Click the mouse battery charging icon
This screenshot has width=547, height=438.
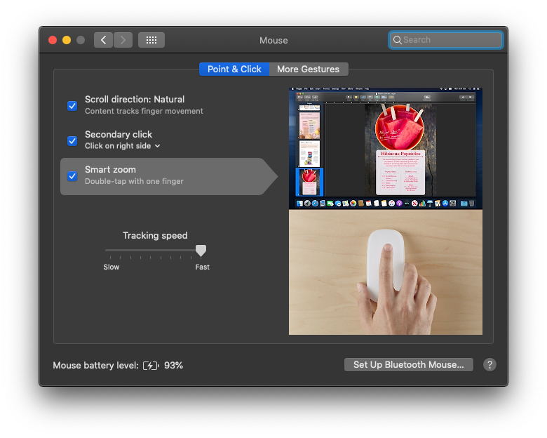pyautogui.click(x=151, y=366)
